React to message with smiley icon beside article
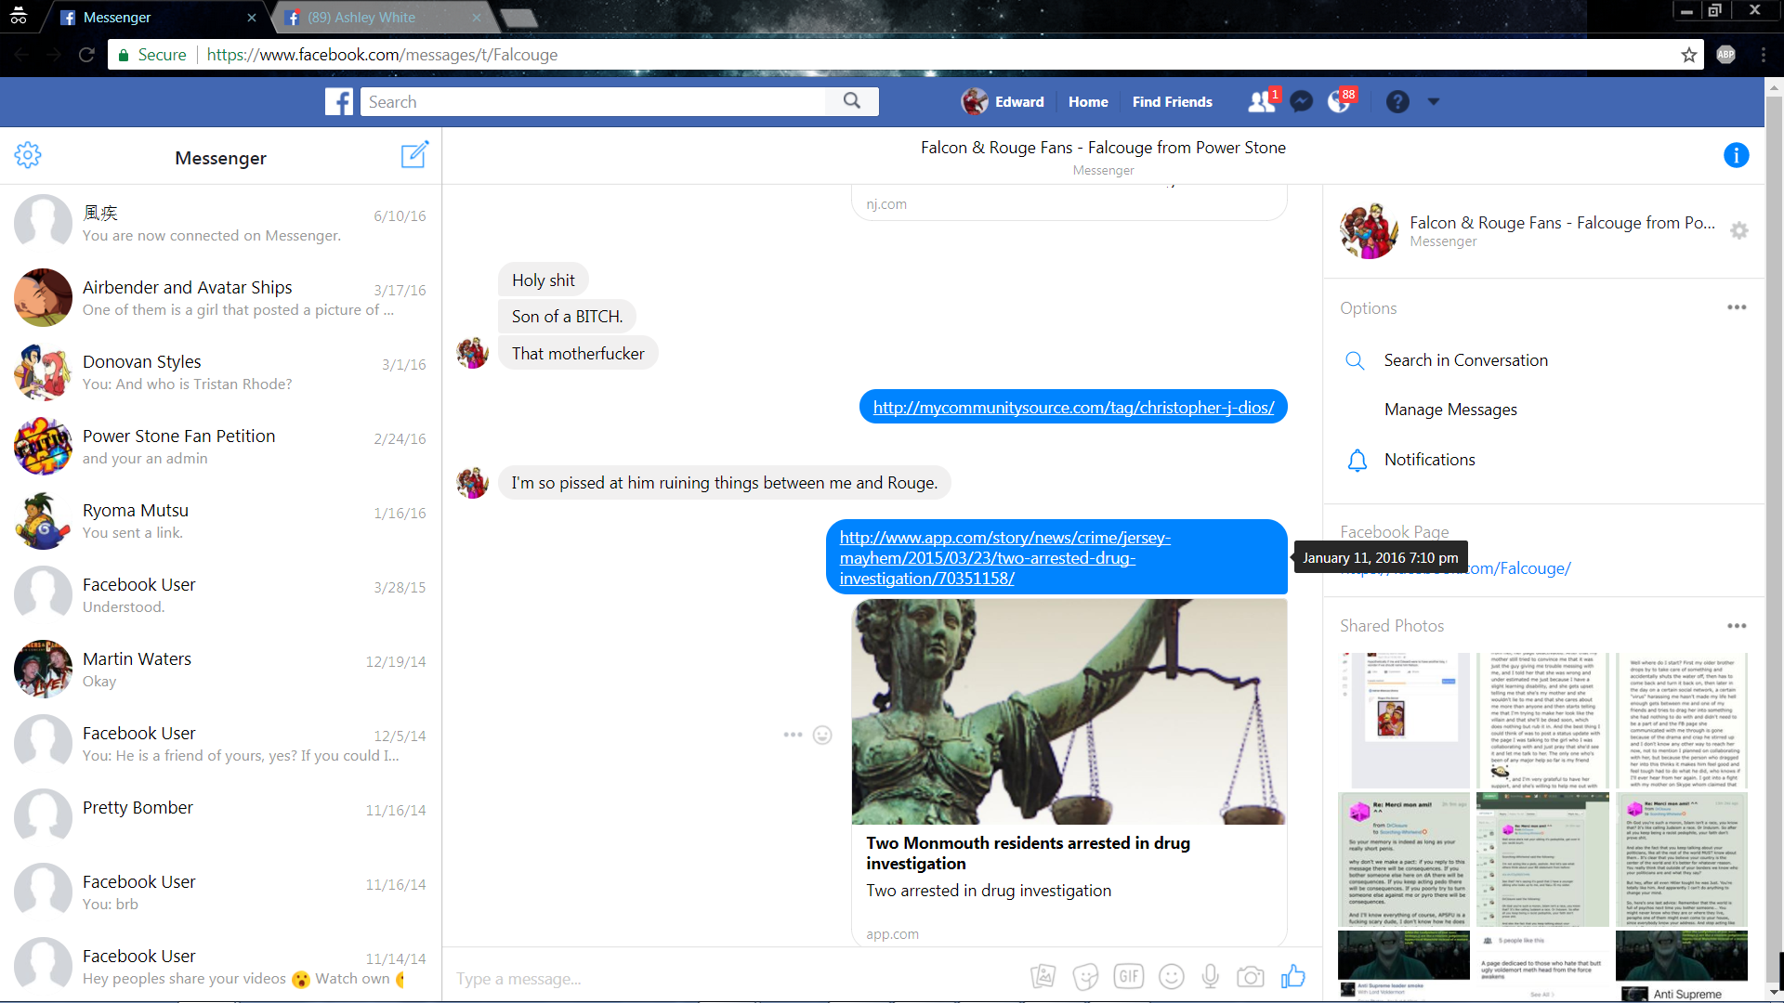Image resolution: width=1784 pixels, height=1003 pixels. [x=822, y=735]
